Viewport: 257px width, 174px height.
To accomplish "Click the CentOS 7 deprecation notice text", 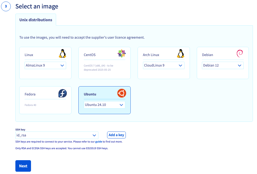I will 98,68.
